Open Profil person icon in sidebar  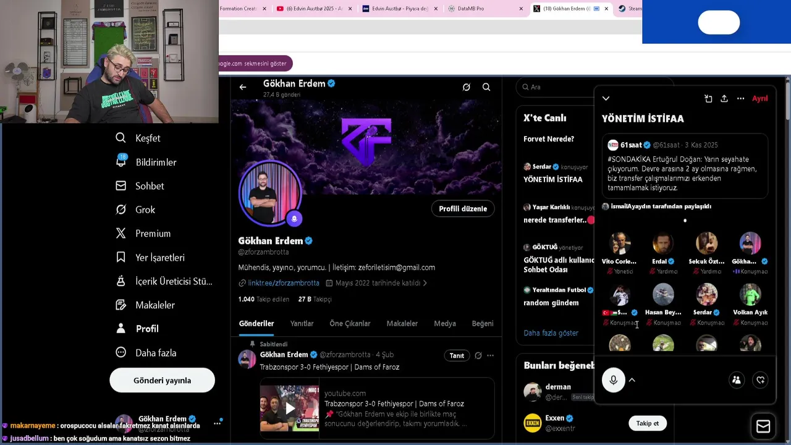click(121, 328)
